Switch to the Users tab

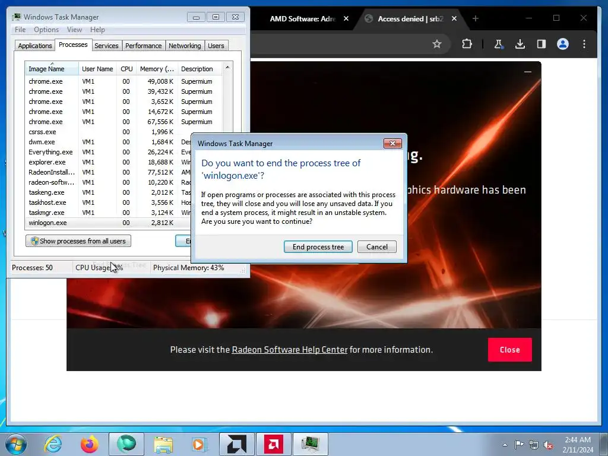tap(216, 46)
